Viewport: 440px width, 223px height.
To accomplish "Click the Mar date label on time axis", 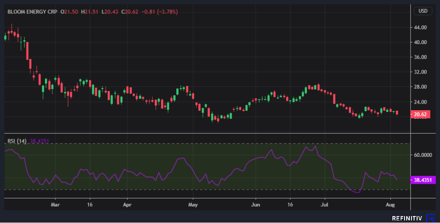I will [x=55, y=204].
